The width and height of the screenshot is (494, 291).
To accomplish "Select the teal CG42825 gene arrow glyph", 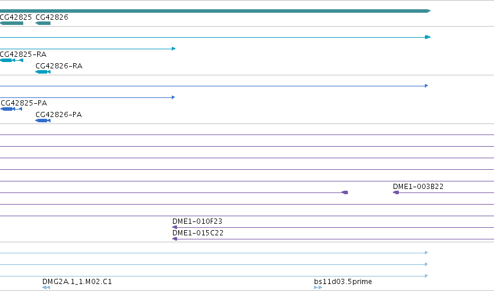I will coord(12,23).
